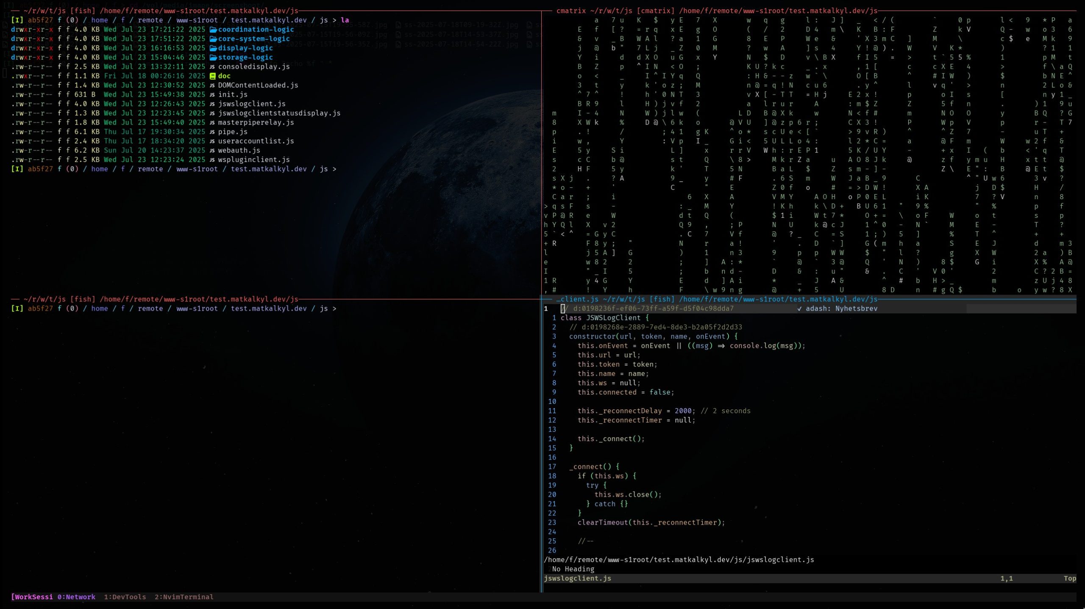Click the webauth.js file name
The height and width of the screenshot is (609, 1085).
(239, 151)
